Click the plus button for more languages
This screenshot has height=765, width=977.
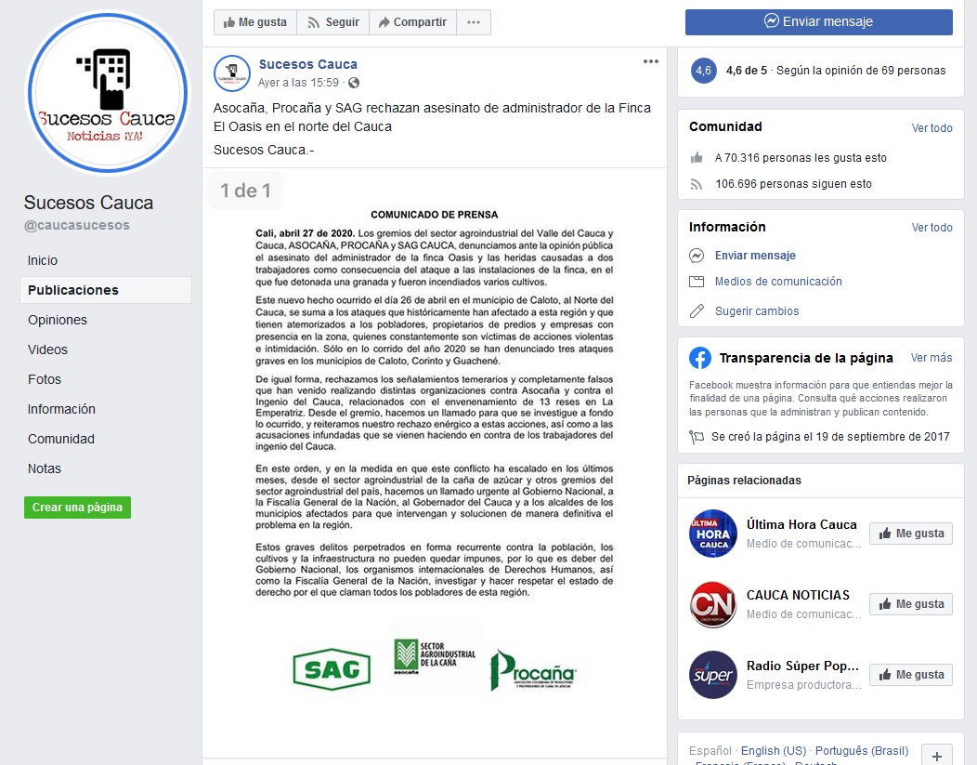[x=936, y=755]
